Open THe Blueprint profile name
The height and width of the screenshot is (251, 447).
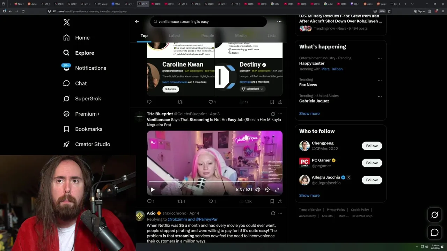point(160,114)
